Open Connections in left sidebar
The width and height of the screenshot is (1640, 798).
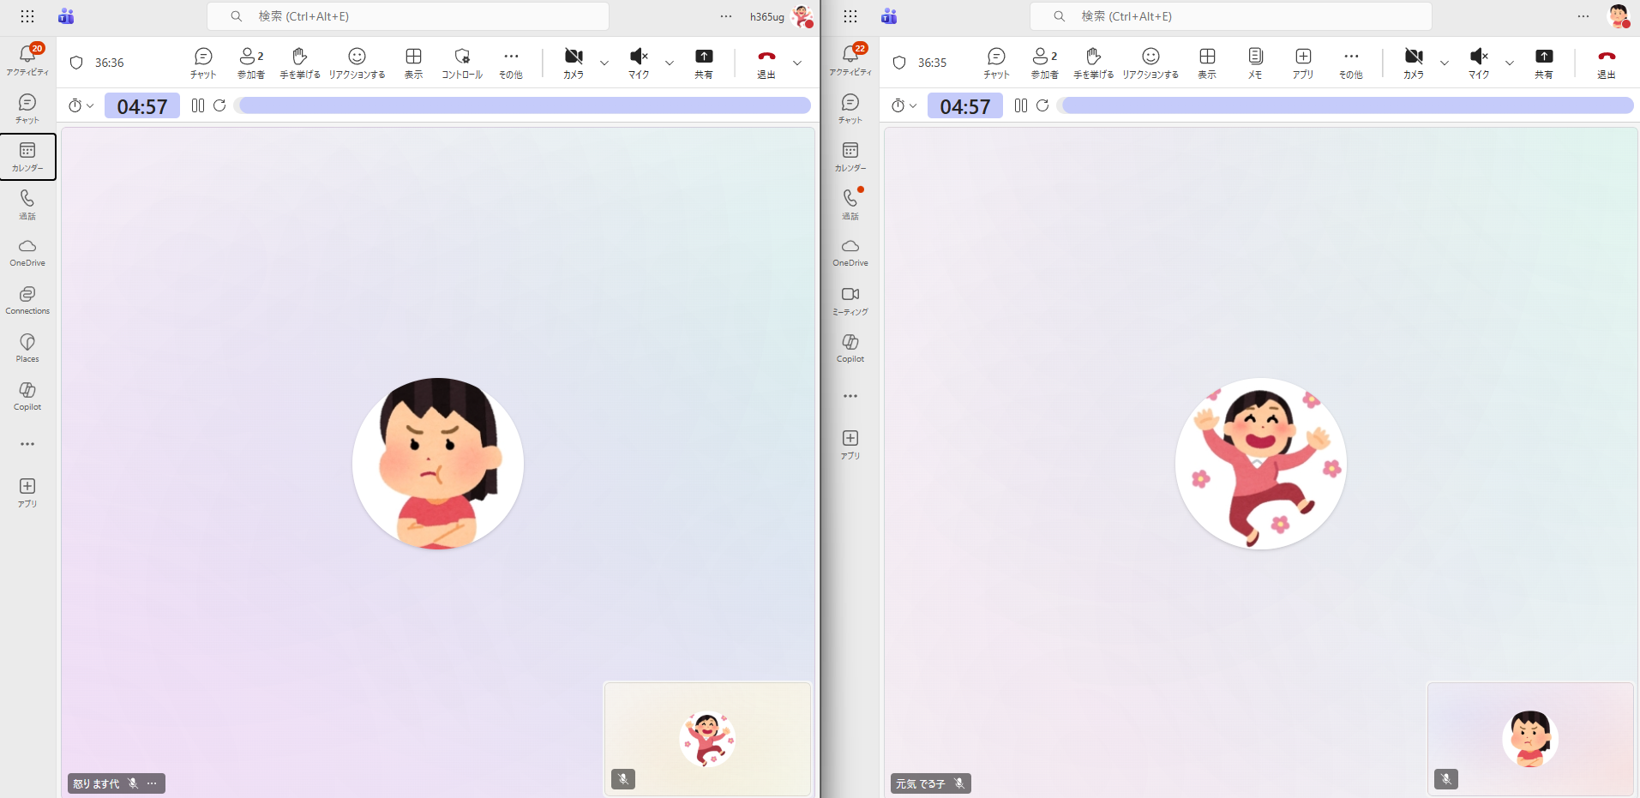(27, 300)
